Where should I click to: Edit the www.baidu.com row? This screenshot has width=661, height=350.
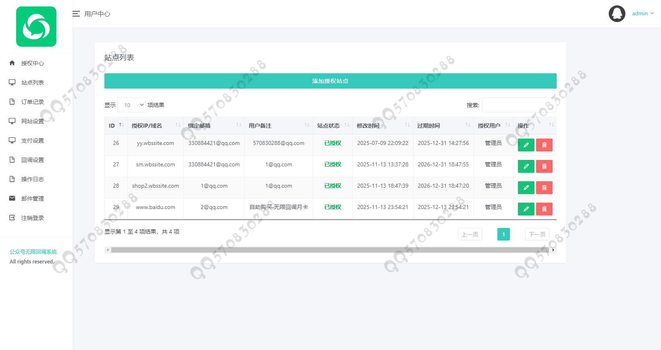[526, 209]
